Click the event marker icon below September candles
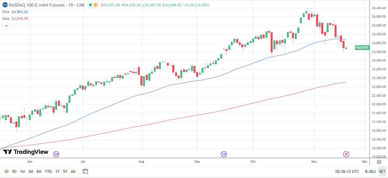 223,154
